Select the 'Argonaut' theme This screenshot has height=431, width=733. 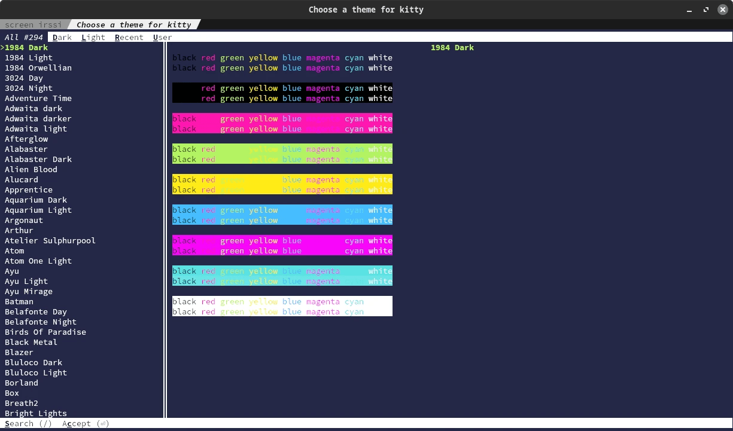(24, 220)
